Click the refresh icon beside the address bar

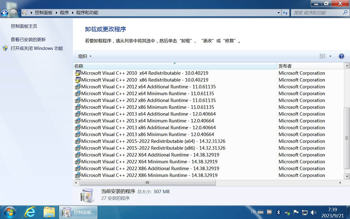click(286, 12)
